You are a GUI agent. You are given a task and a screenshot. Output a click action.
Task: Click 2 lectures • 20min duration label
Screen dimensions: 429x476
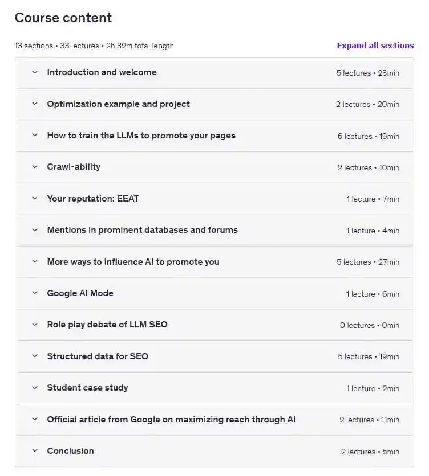367,105
